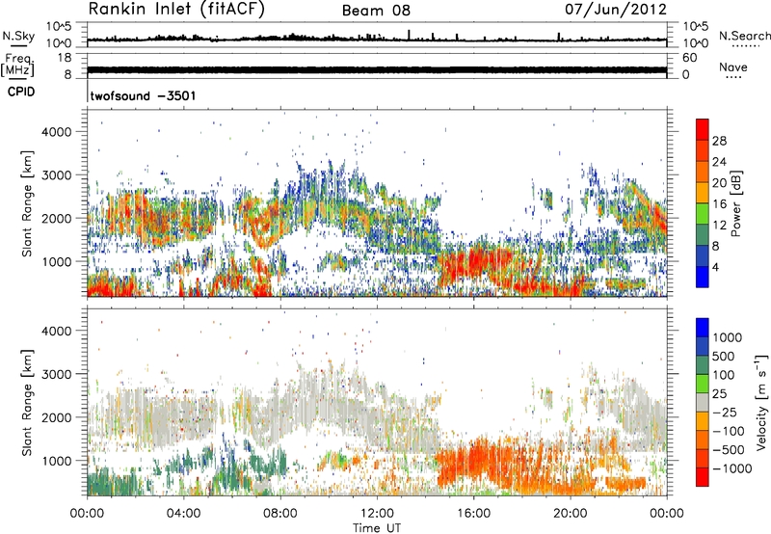Click the gray band of velocity colorbar
Viewport: 771px width, 534px height.
[703, 402]
